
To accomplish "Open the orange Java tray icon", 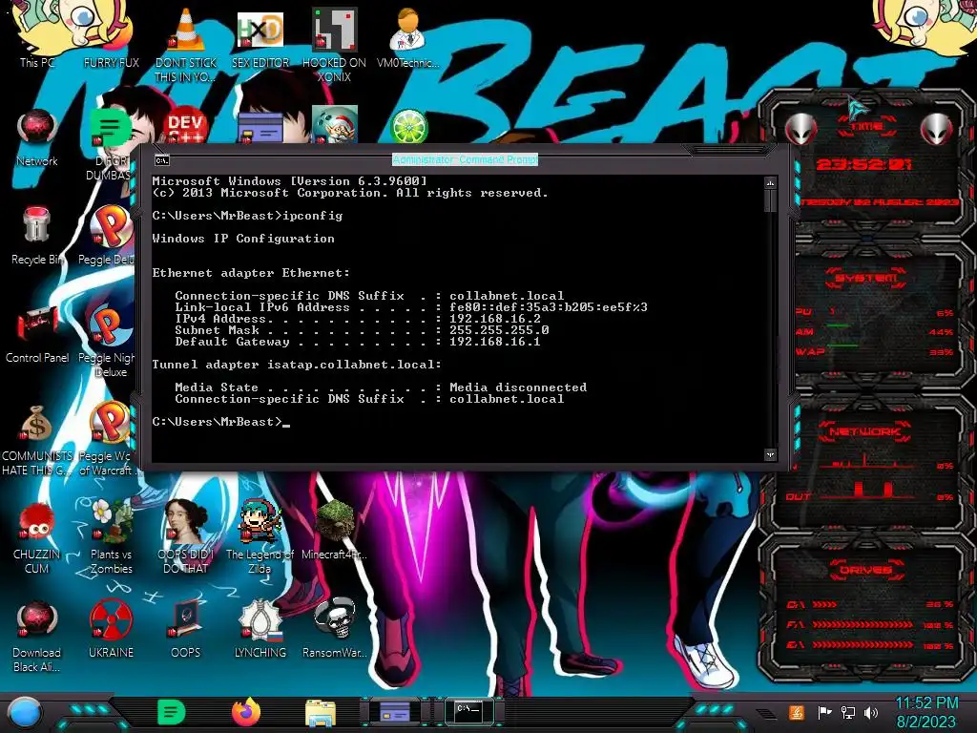I will (797, 712).
